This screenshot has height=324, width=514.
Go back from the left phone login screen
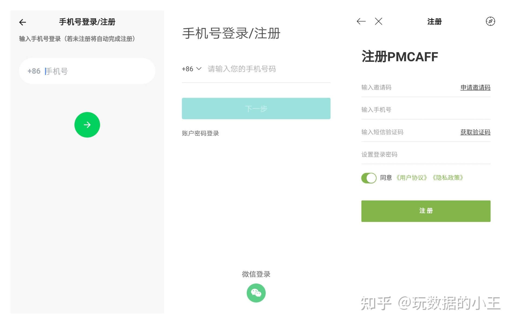coord(23,22)
